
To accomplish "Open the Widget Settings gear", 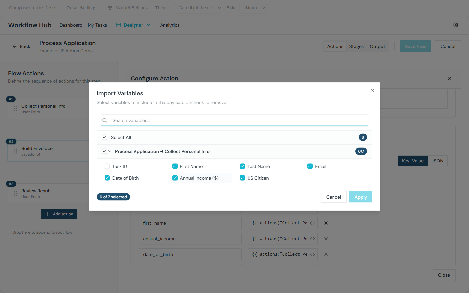I will pyautogui.click(x=110, y=8).
